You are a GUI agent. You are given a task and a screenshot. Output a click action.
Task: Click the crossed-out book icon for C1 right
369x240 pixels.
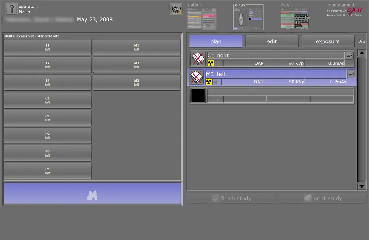(197, 59)
